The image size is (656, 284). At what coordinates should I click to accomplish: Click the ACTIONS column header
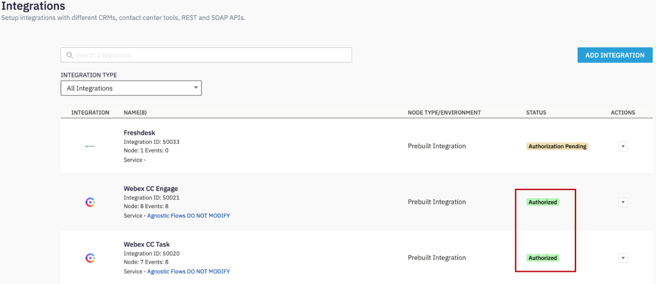click(623, 112)
